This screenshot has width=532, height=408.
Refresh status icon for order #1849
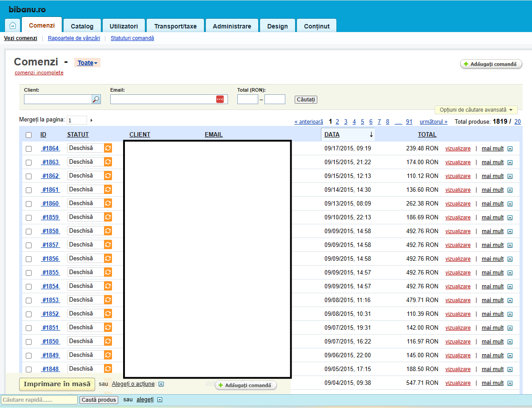(108, 355)
